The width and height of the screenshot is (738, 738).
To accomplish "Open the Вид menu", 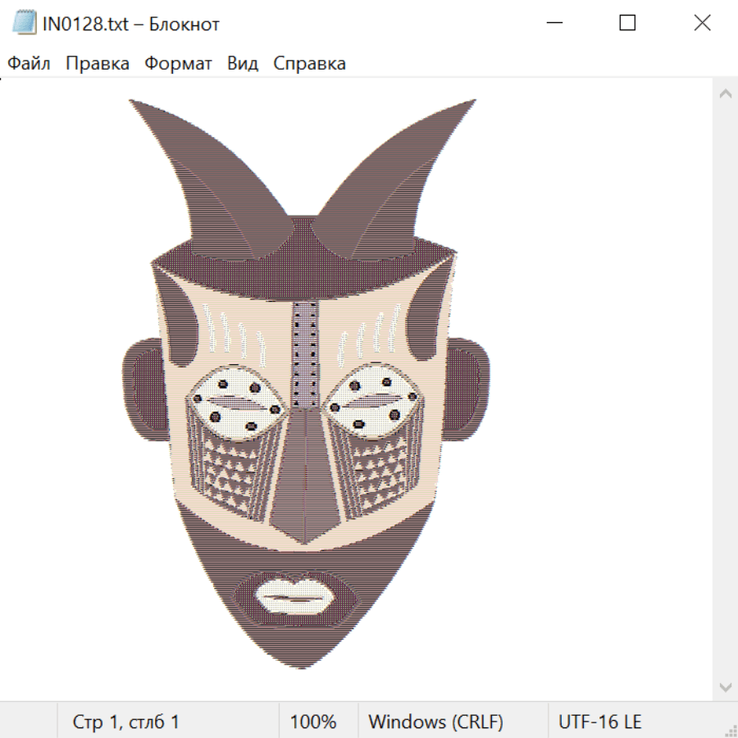I will pos(243,64).
